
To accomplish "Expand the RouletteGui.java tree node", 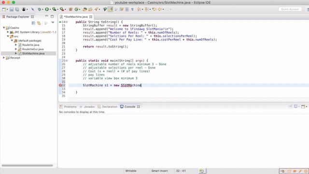I will (16, 49).
